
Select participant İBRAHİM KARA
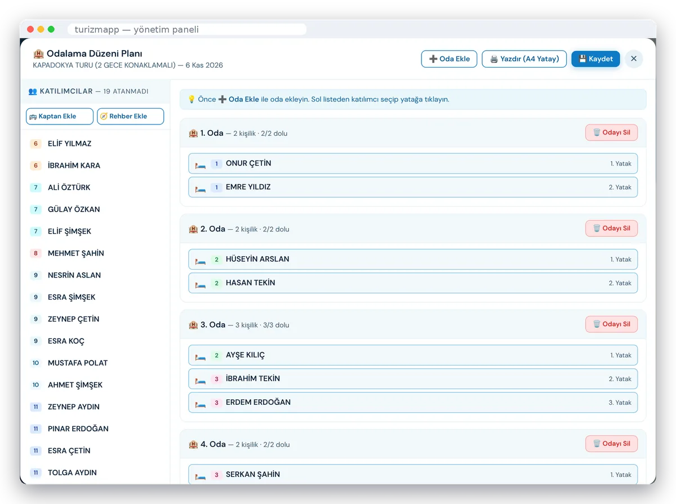(x=95, y=166)
